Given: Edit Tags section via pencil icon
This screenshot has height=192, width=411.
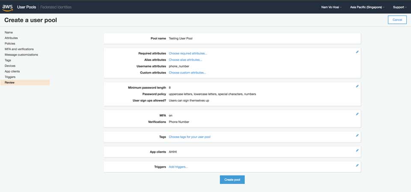Looking at the screenshot, I should [x=357, y=136].
